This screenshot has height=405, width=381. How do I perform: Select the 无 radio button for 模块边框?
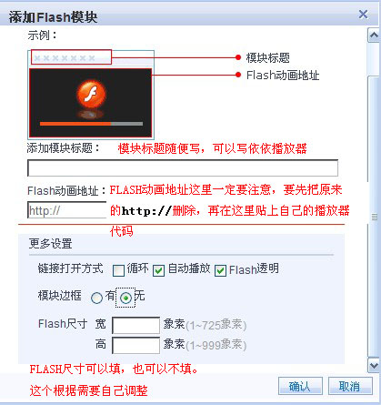tap(125, 298)
